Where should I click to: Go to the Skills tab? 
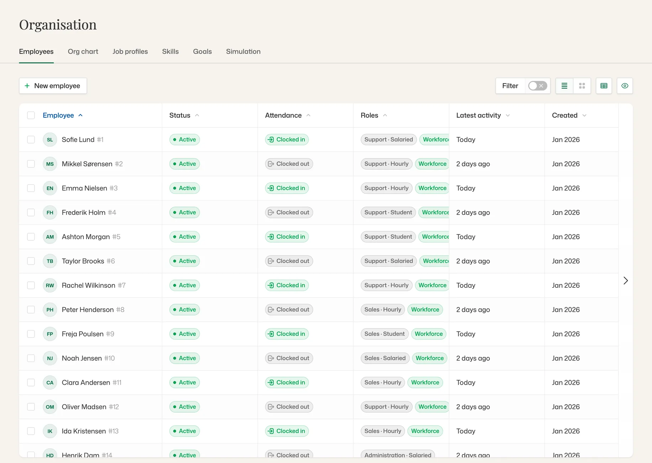click(170, 52)
